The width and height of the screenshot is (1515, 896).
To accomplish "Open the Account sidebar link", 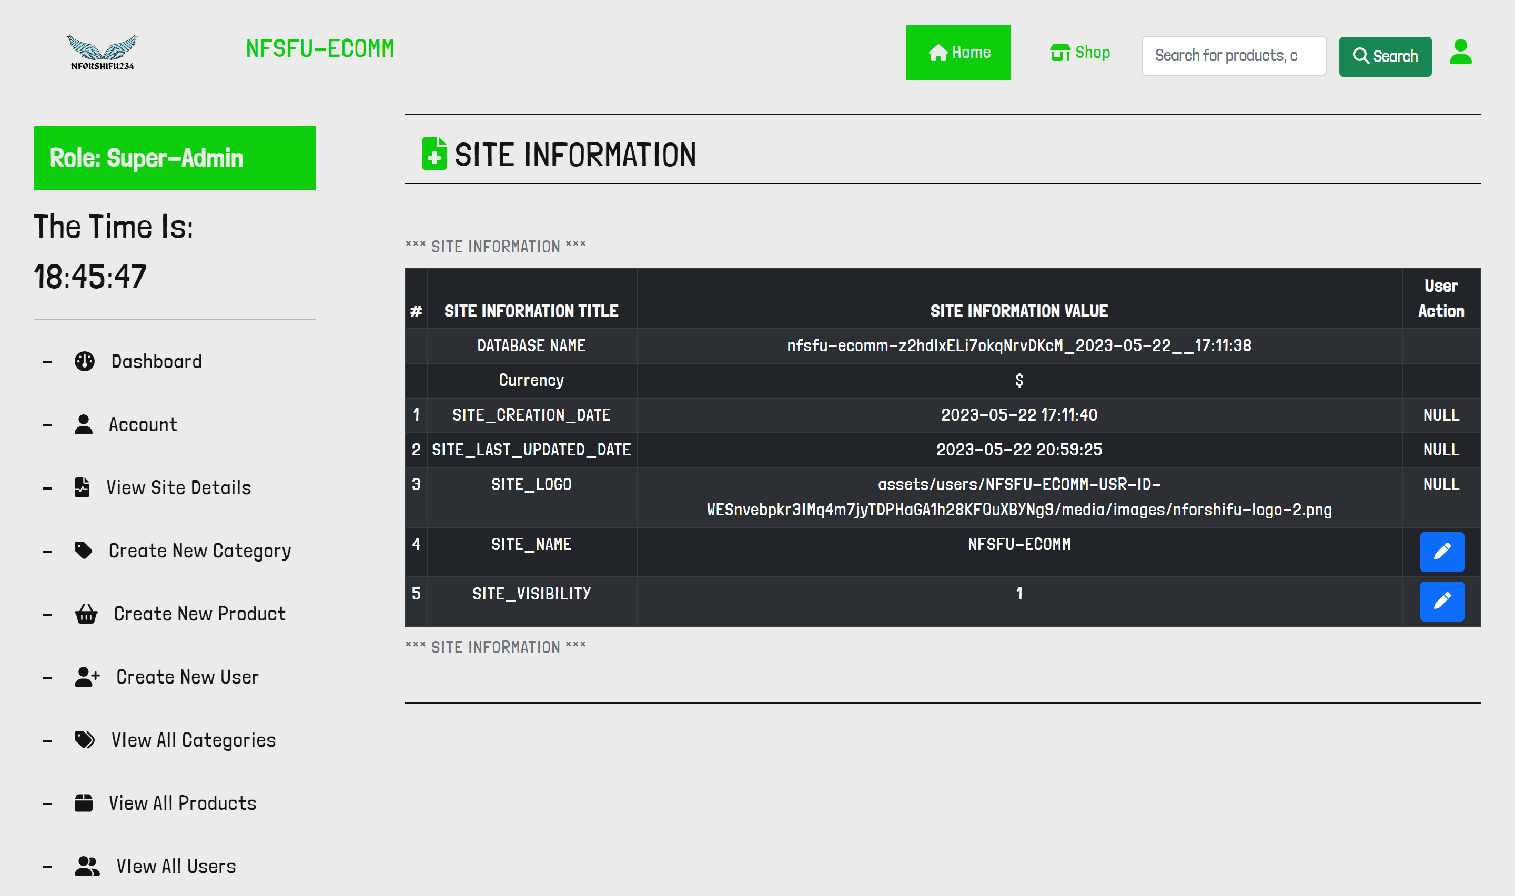I will (143, 424).
